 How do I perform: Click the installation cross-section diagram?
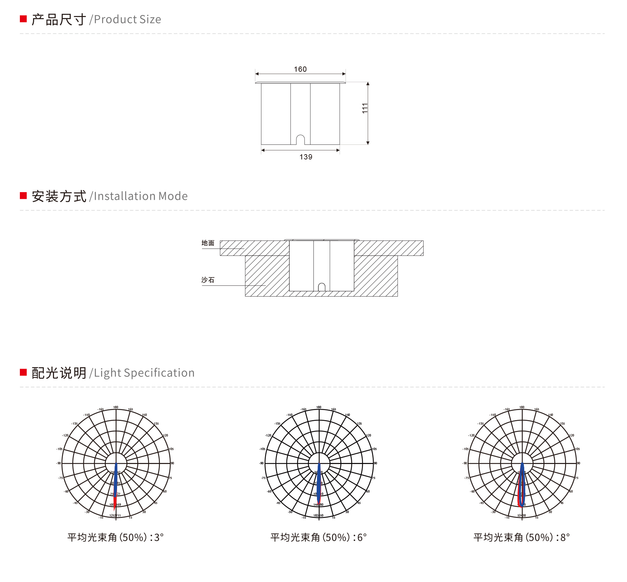coord(312,268)
